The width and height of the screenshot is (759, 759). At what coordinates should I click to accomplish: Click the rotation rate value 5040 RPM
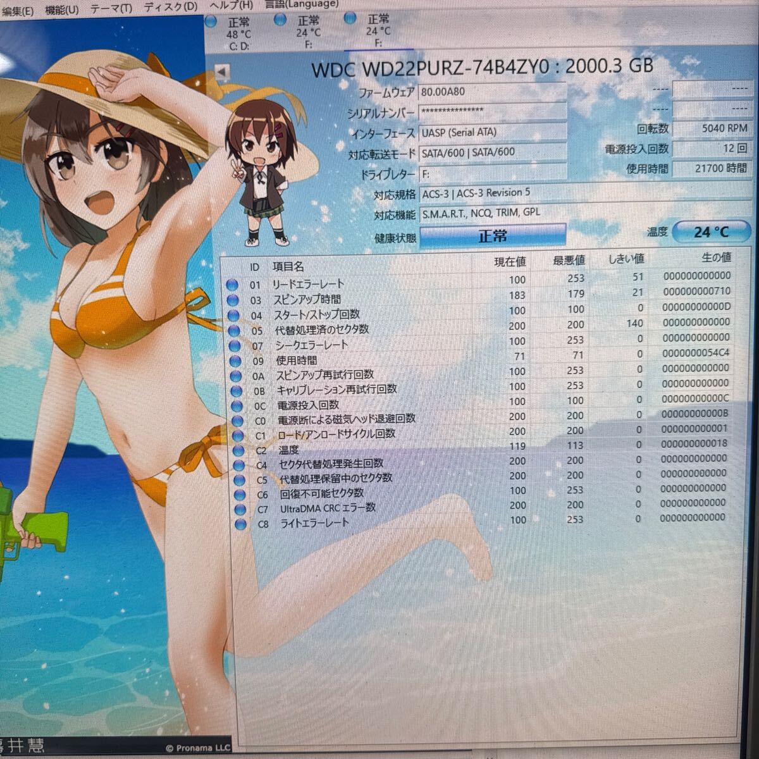[x=712, y=128]
